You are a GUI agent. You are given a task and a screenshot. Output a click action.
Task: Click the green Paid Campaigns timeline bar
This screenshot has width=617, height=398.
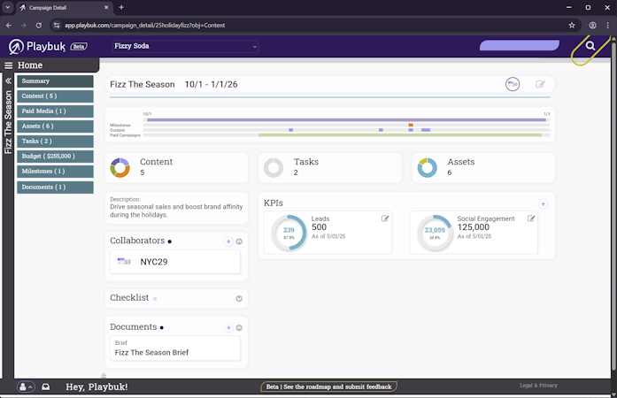click(400, 135)
